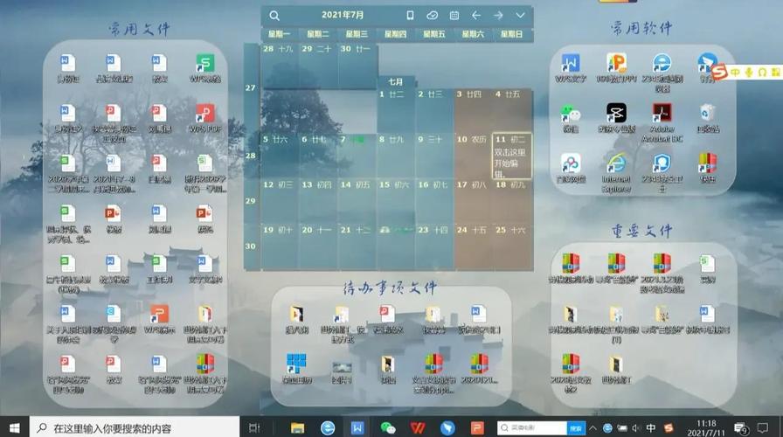Click the phone icon in calendar header
Viewport: 783px width, 437px height.
[x=410, y=16]
